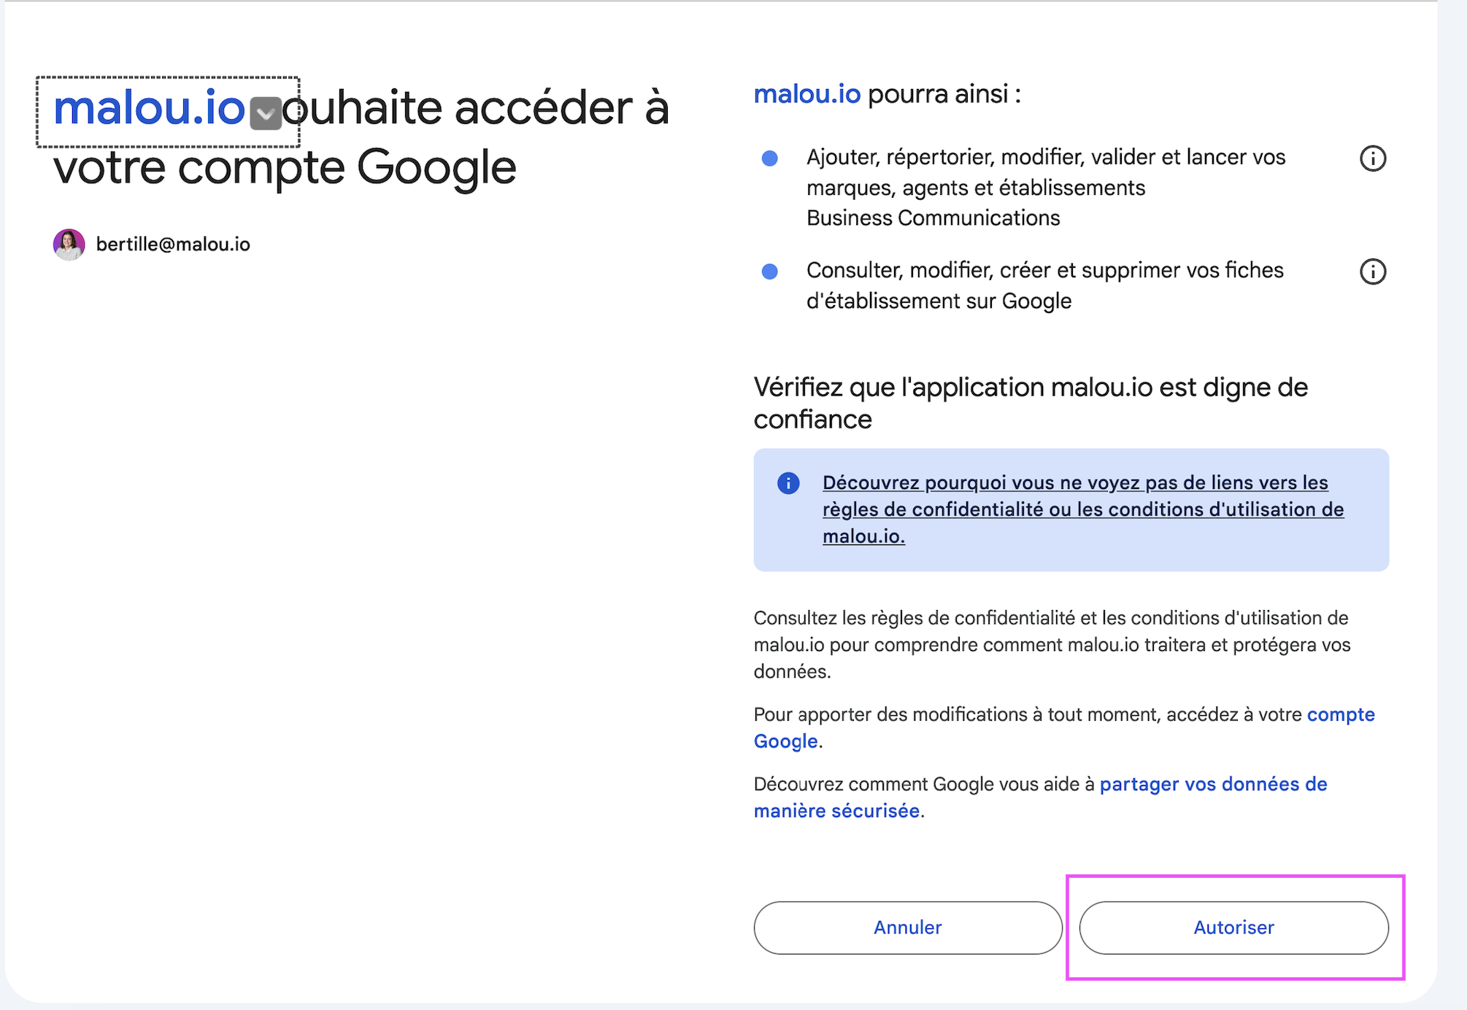Cancel with the Annuler button

(907, 928)
